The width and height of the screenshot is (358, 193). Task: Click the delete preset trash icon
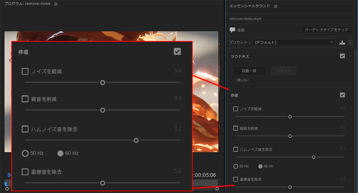pos(350,42)
